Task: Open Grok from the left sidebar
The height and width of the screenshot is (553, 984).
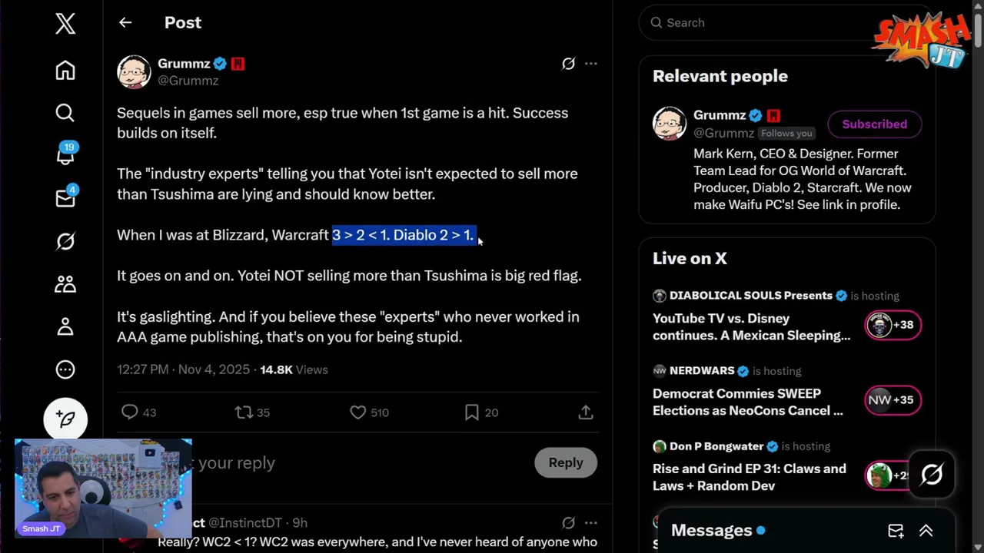Action: [x=65, y=241]
